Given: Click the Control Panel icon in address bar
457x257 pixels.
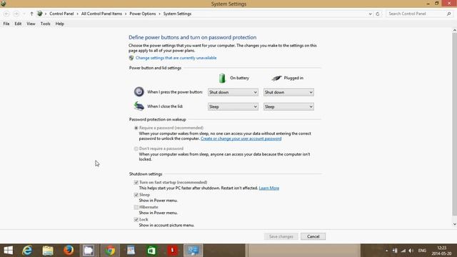Looking at the screenshot, I should pyautogui.click(x=40, y=14).
